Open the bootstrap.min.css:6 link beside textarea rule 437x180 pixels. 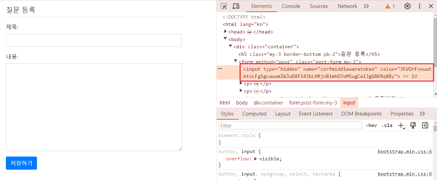pyautogui.click(x=405, y=174)
